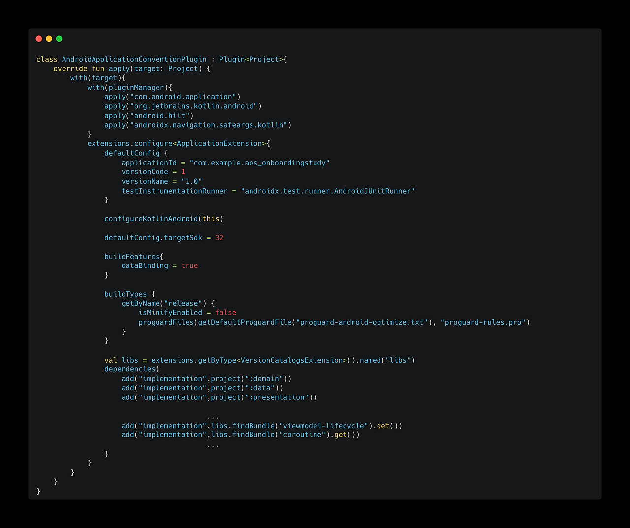Click the proguard-rules.pro string
This screenshot has width=630, height=528.
(x=484, y=322)
